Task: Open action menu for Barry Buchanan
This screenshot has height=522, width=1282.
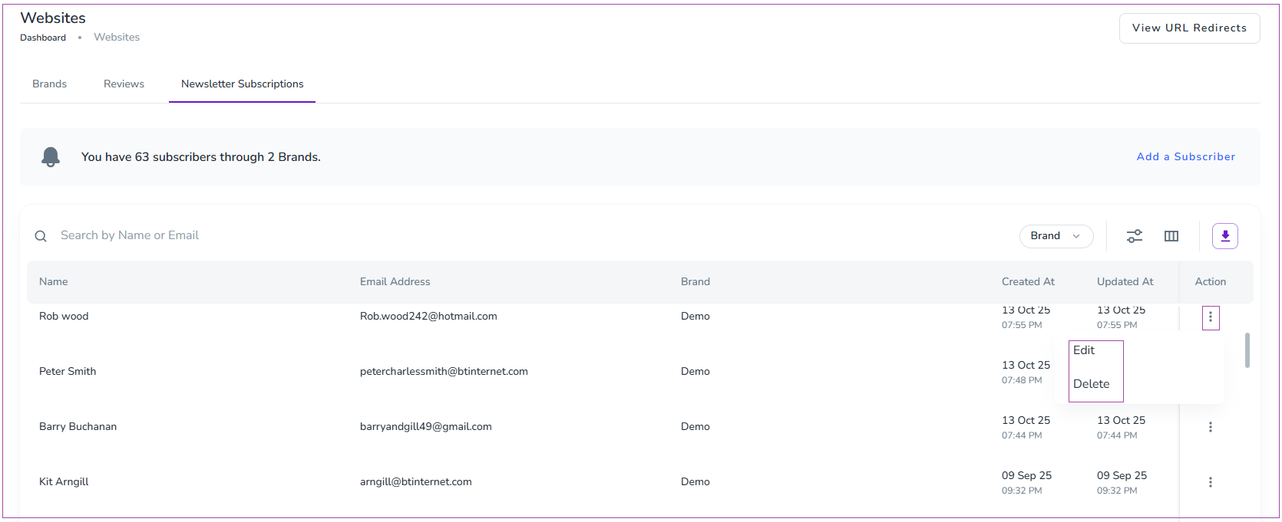Action: coord(1210,427)
